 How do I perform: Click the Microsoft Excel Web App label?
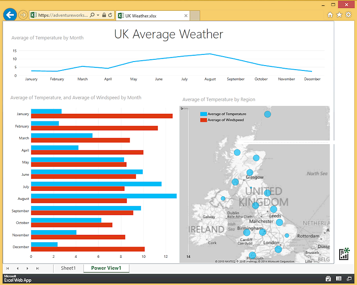point(17,279)
